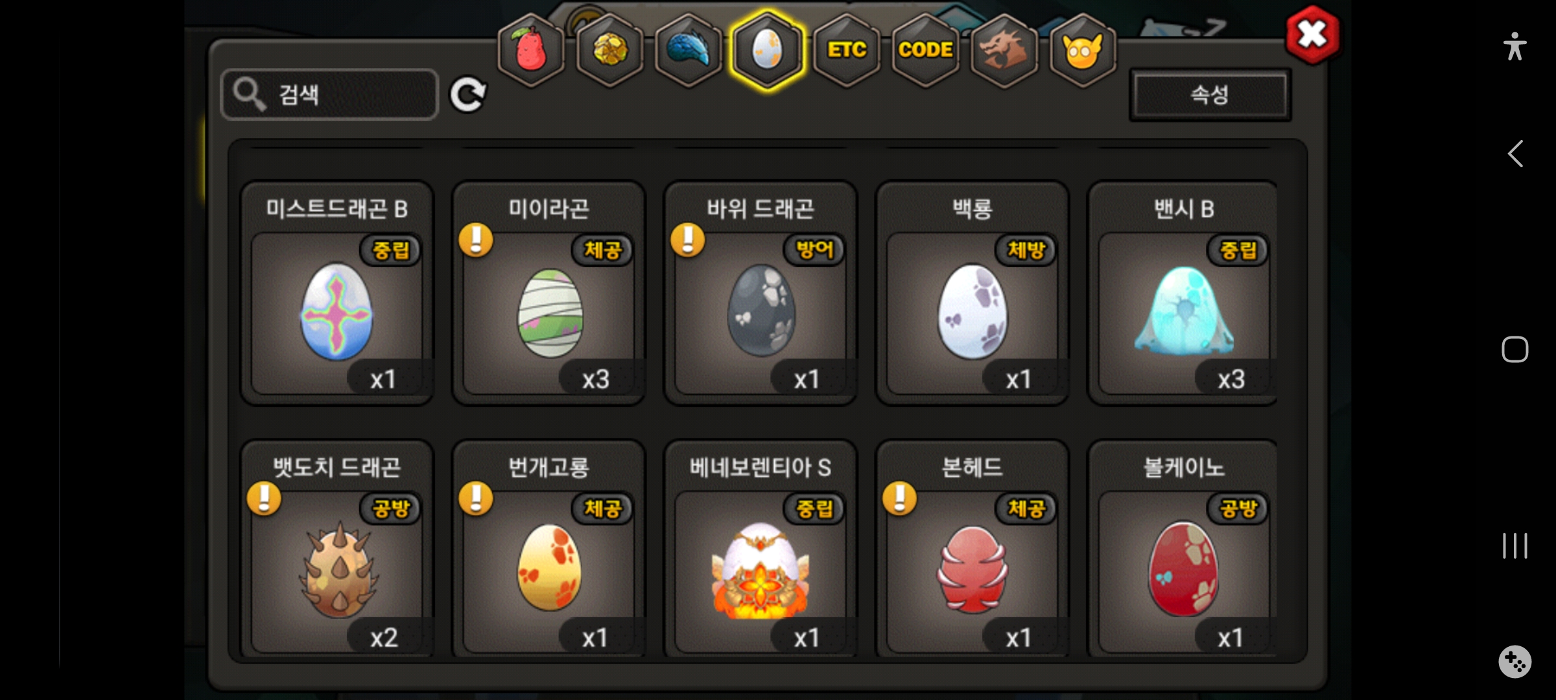Pick the 베네보렌티아 S flaming egg
Image resolution: width=1556 pixels, height=700 pixels.
(x=761, y=550)
